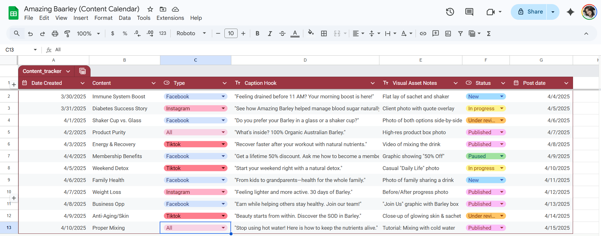This screenshot has width=601, height=236.
Task: Open the Edit menu
Action: coord(44,18)
